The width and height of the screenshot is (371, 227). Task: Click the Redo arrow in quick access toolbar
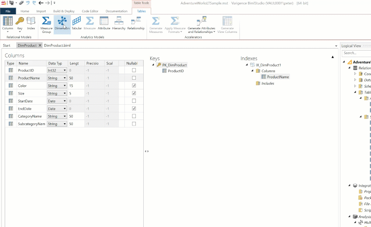point(34,3)
